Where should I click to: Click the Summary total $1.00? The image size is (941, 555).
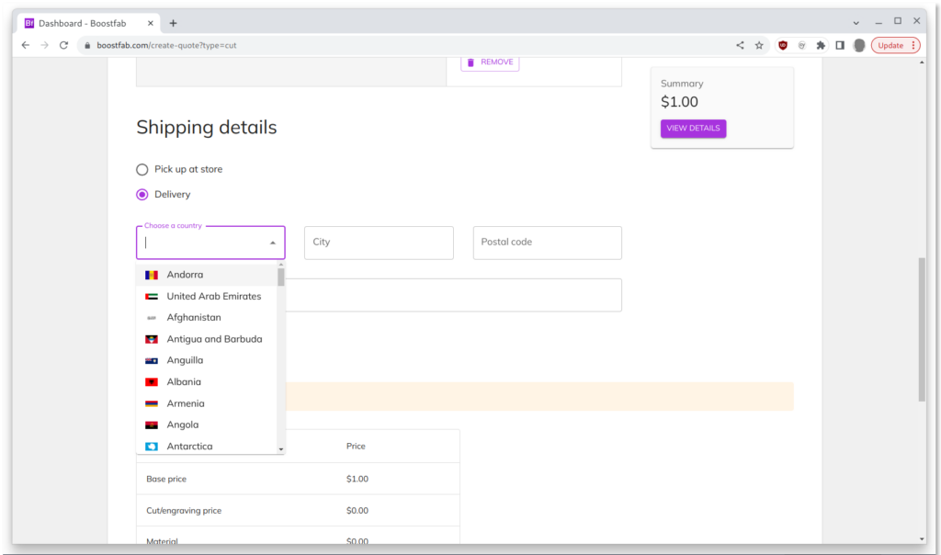679,102
